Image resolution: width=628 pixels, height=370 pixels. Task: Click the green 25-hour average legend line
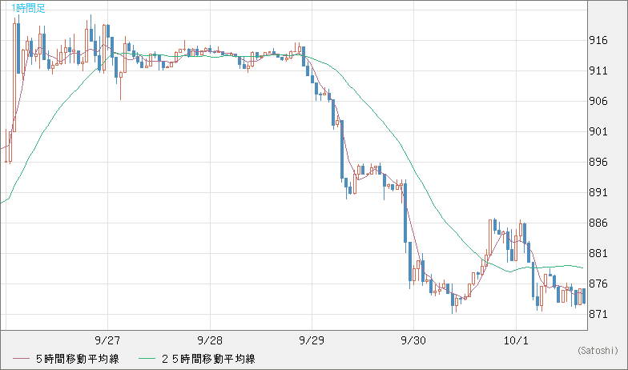tap(143, 358)
